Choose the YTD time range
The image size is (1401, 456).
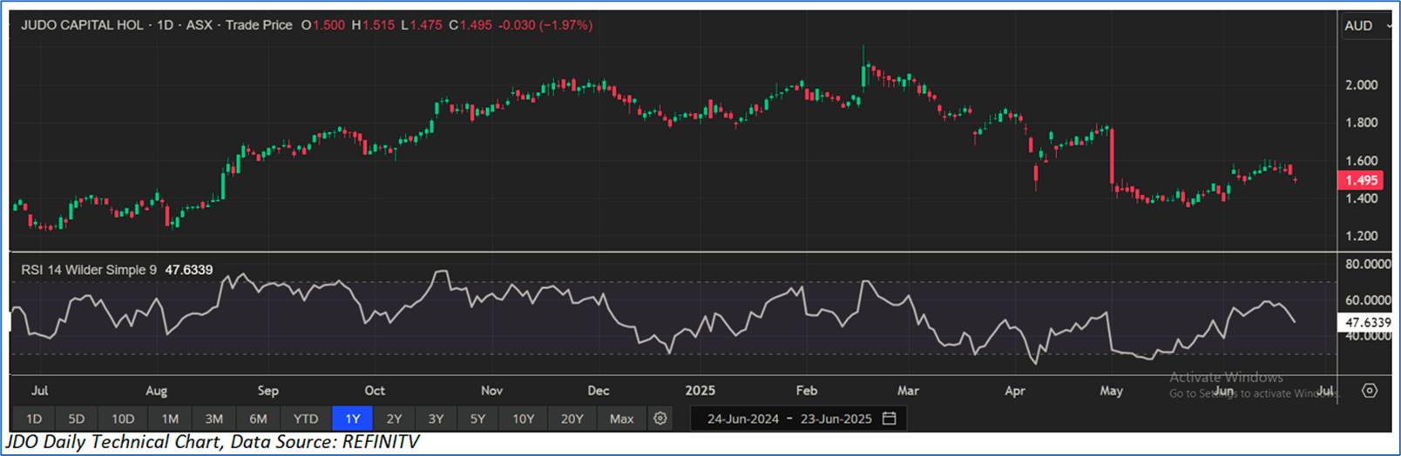tap(305, 419)
